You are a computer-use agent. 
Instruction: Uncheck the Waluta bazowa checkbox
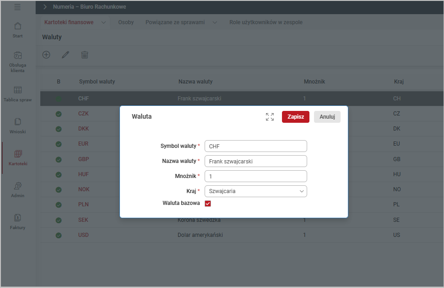click(x=208, y=204)
